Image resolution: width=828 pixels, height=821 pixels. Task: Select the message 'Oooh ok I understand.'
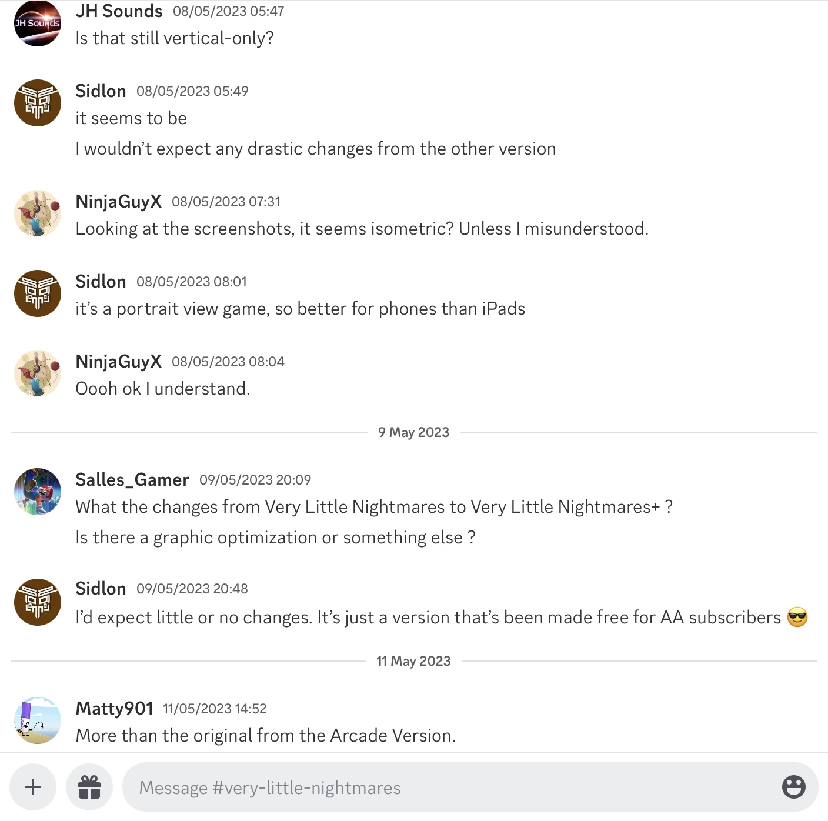coord(163,388)
